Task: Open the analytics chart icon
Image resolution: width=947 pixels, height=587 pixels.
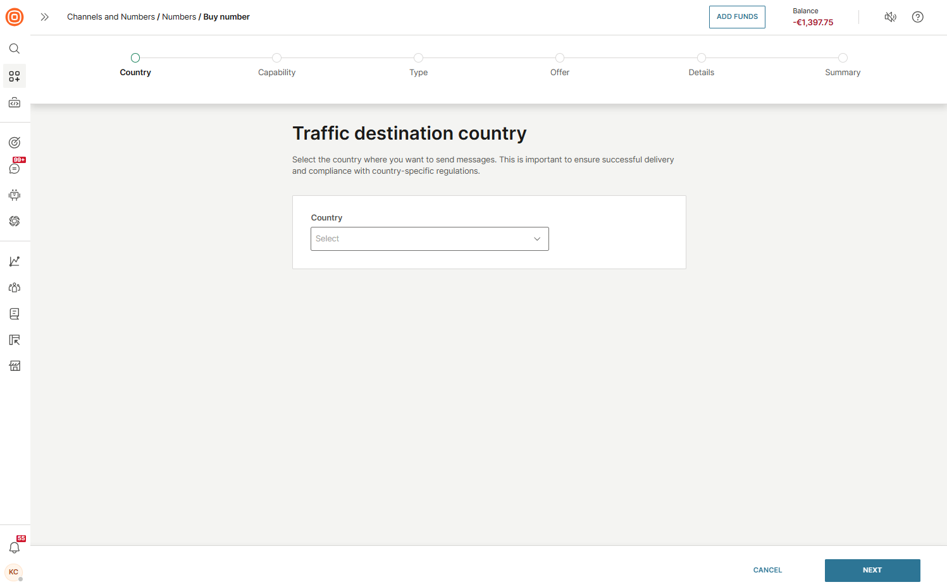Action: [15, 261]
